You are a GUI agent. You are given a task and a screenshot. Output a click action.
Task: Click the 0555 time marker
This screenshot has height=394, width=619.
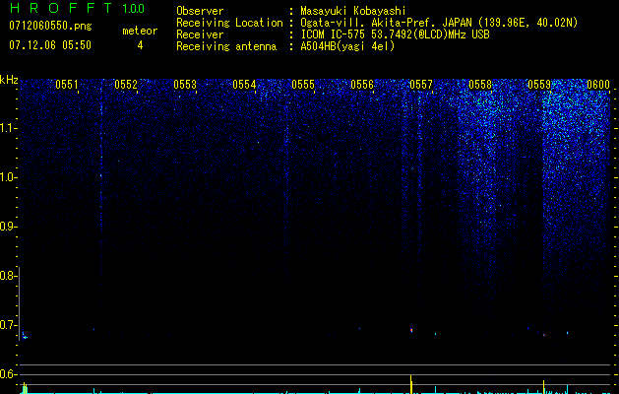click(303, 85)
